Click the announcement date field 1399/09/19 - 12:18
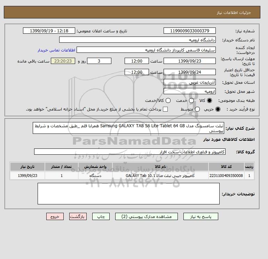 click(49, 31)
